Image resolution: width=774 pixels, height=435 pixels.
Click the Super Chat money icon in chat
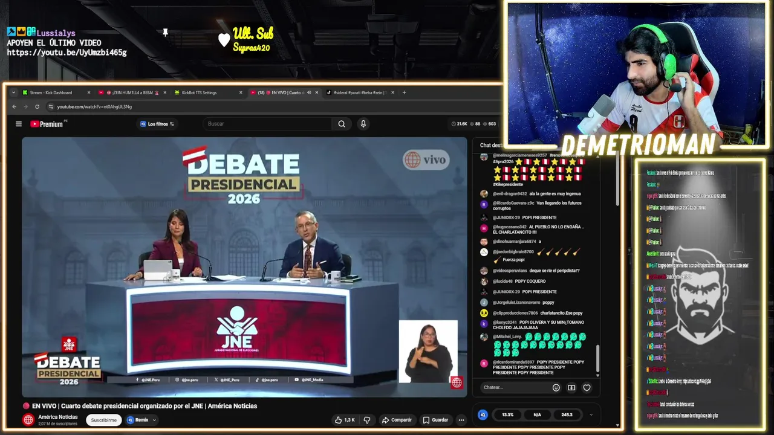(x=571, y=388)
